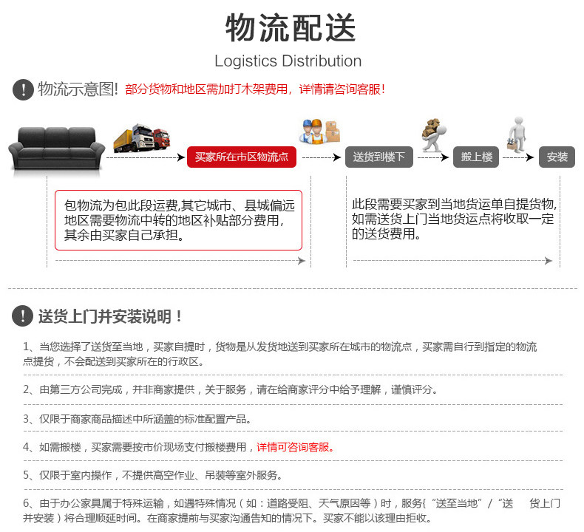Click the gray 安装 button
Viewport: 584px width, 532px height.
(x=557, y=157)
